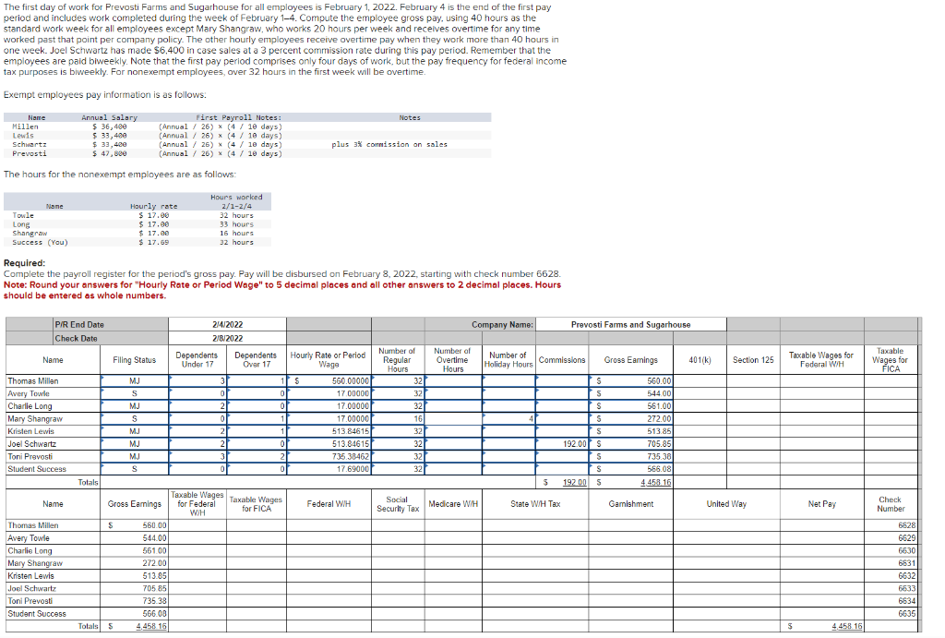Image resolution: width=945 pixels, height=638 pixels.
Task: Click Thomas Millen name in upper register
Action: coord(33,381)
